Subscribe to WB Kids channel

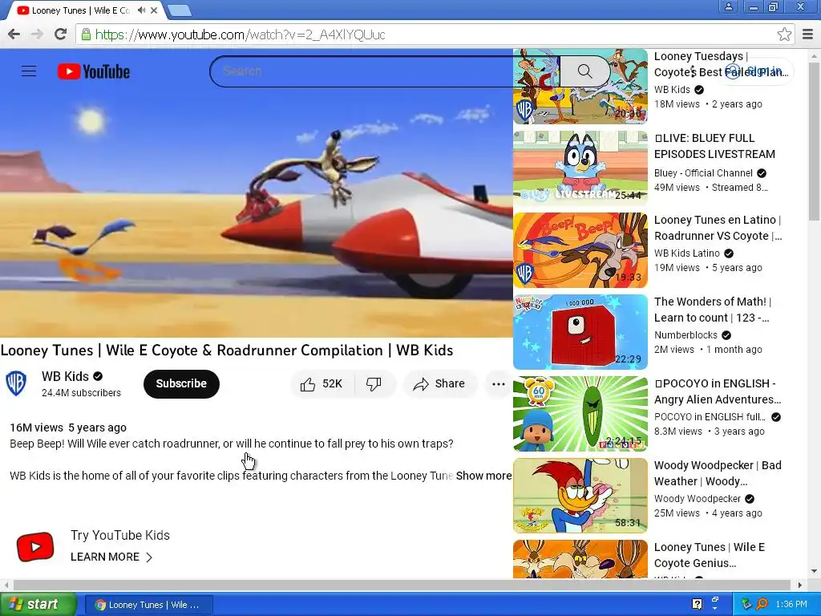tap(181, 384)
